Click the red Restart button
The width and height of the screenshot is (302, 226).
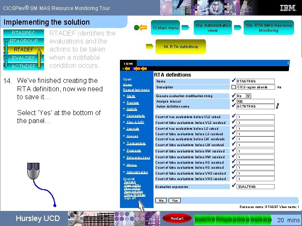tap(177, 218)
